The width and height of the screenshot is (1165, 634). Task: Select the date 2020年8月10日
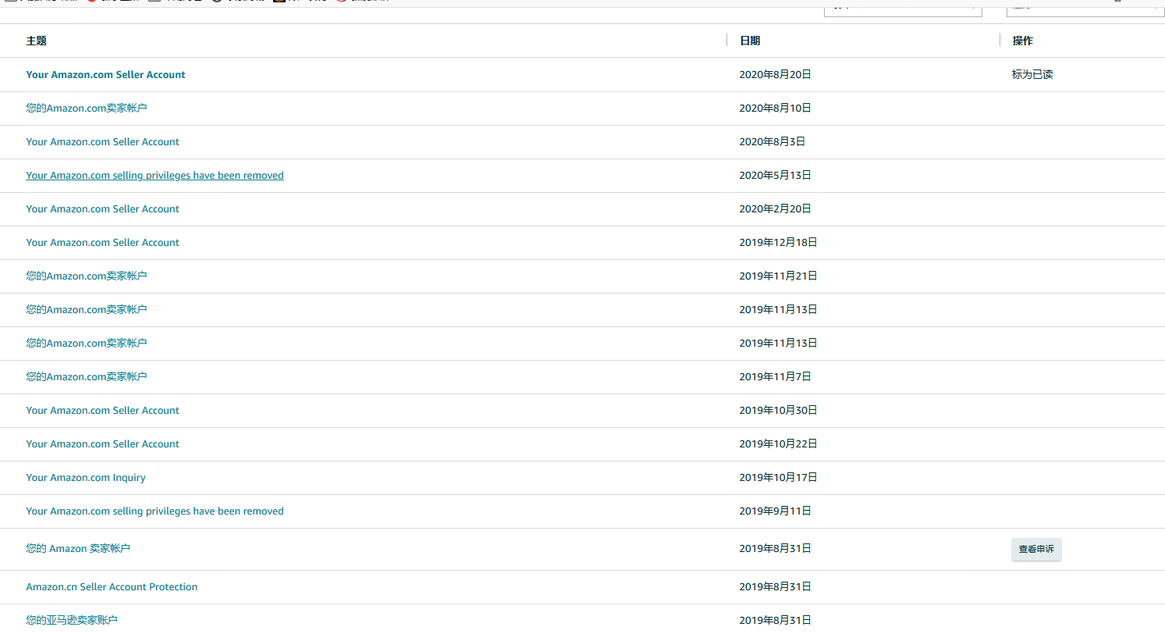point(776,109)
